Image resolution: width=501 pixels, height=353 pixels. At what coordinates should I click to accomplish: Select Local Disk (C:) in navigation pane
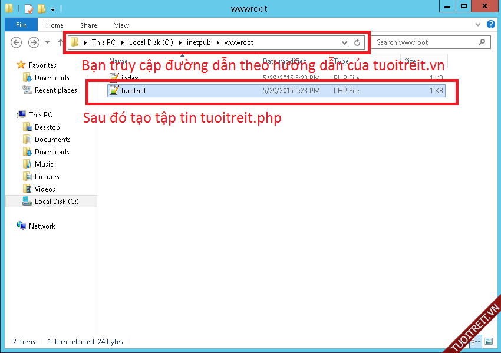pyautogui.click(x=56, y=202)
